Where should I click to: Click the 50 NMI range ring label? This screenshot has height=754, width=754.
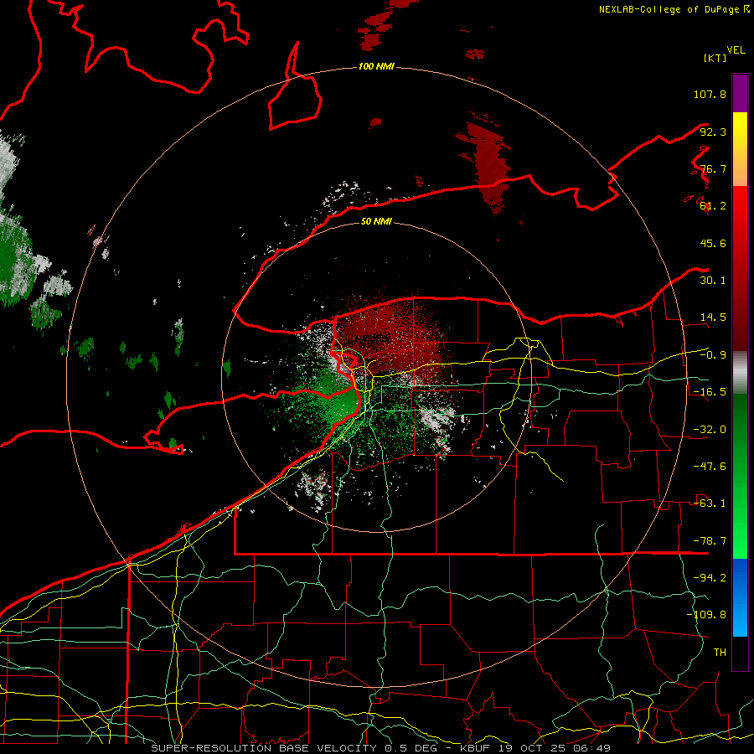[x=376, y=221]
